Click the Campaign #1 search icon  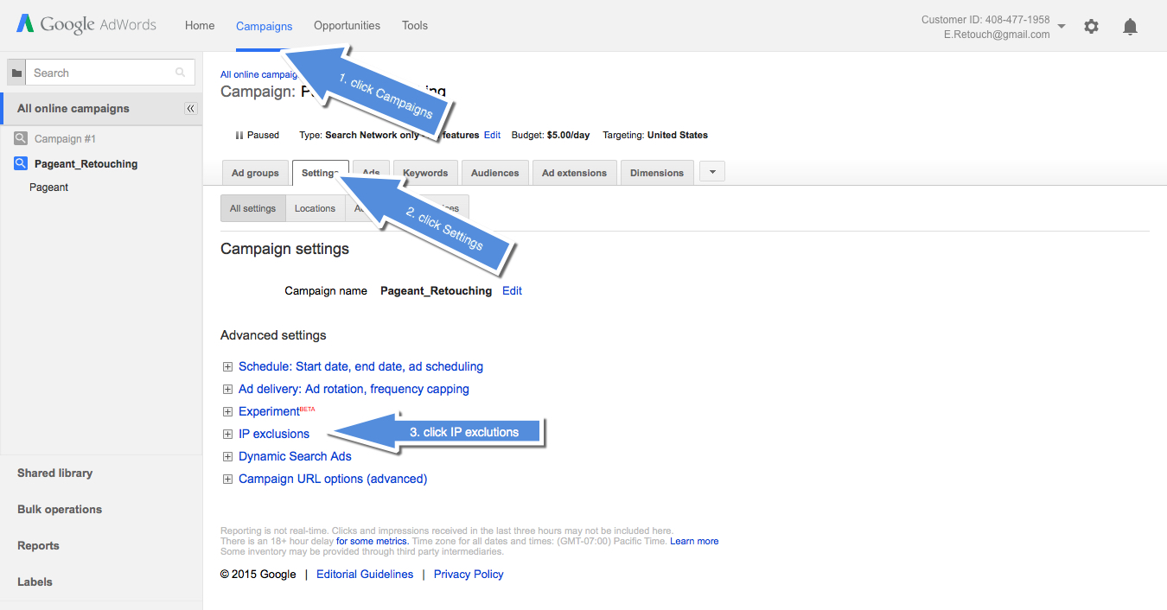22,138
